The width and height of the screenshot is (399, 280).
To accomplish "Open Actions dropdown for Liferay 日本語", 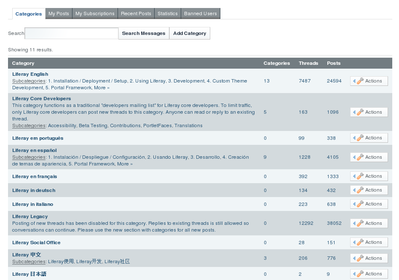I will coord(369,274).
